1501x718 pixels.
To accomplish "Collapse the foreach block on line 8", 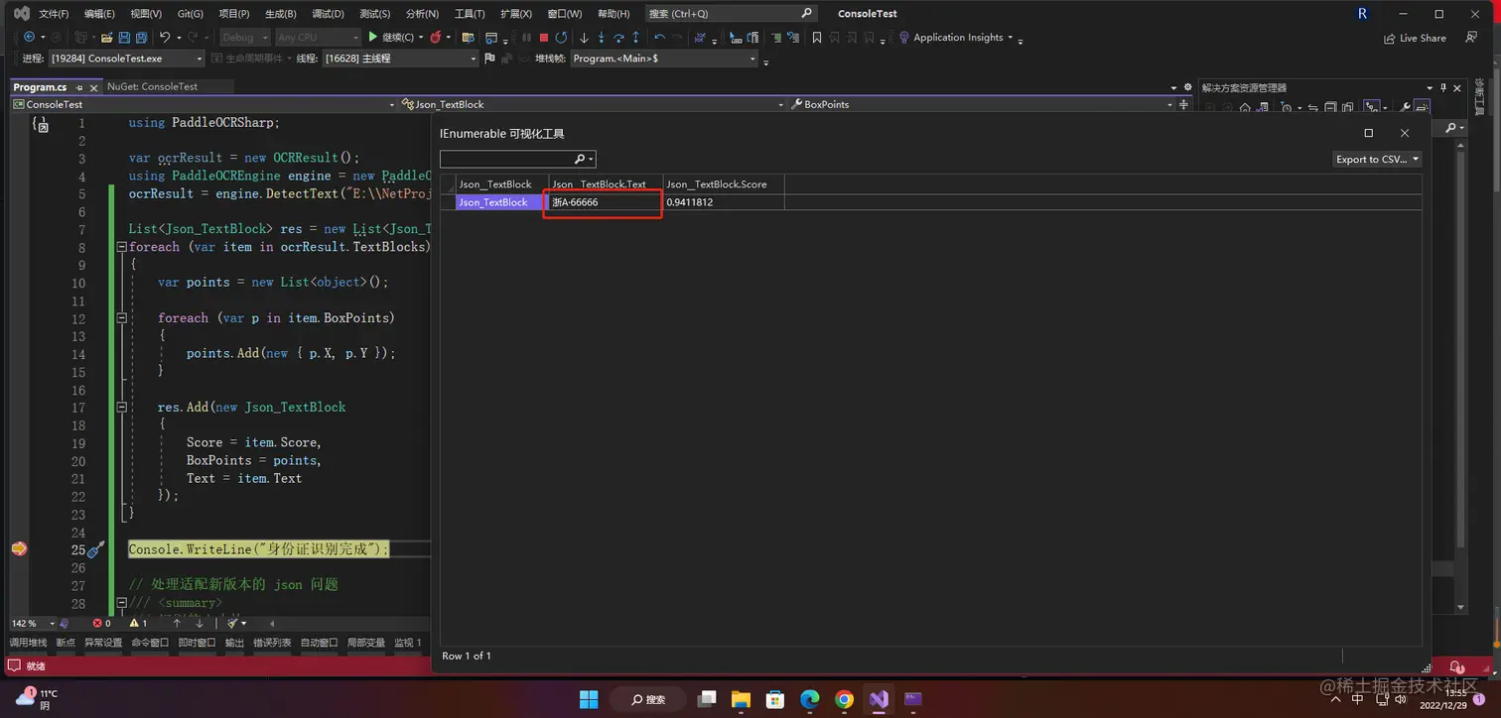I will tap(121, 247).
